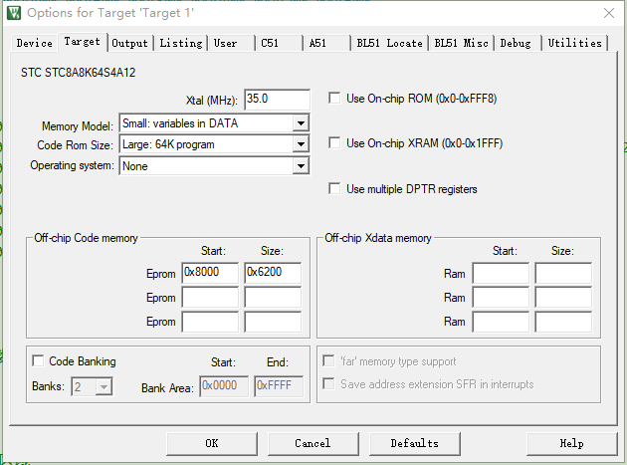The width and height of the screenshot is (627, 465).
Task: Toggle Save address extension SFR in interrupts
Action: pyautogui.click(x=328, y=383)
